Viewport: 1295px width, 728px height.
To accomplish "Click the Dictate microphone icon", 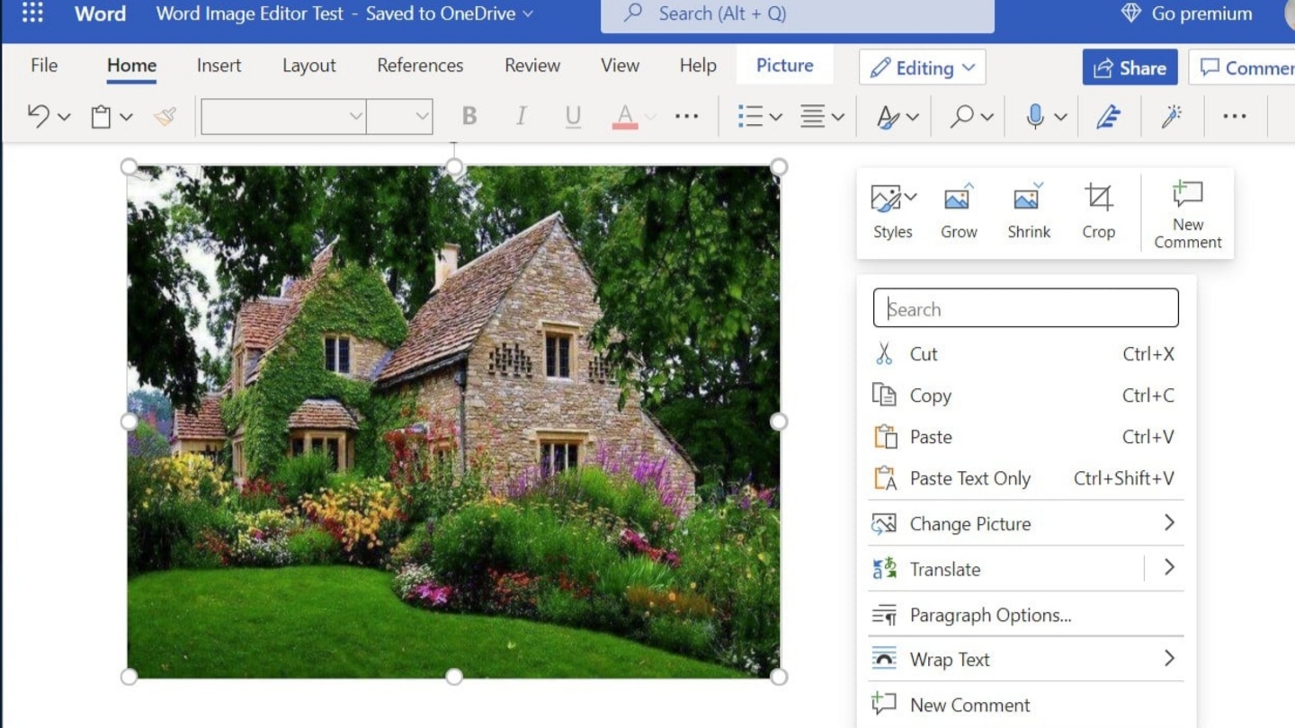I will pos(1035,116).
